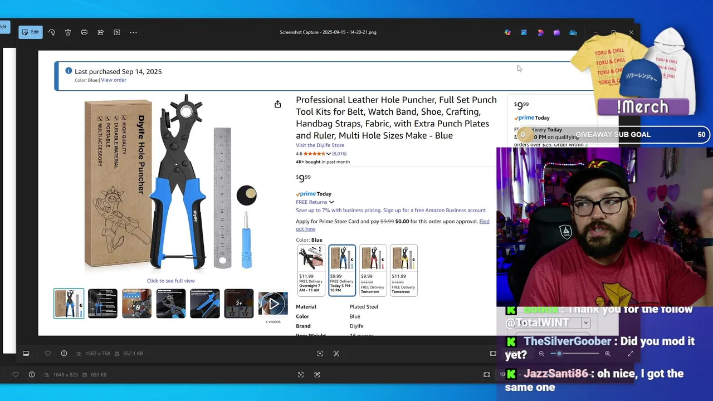Click the zoom in magnifier
This screenshot has width=713, height=401.
(608, 354)
